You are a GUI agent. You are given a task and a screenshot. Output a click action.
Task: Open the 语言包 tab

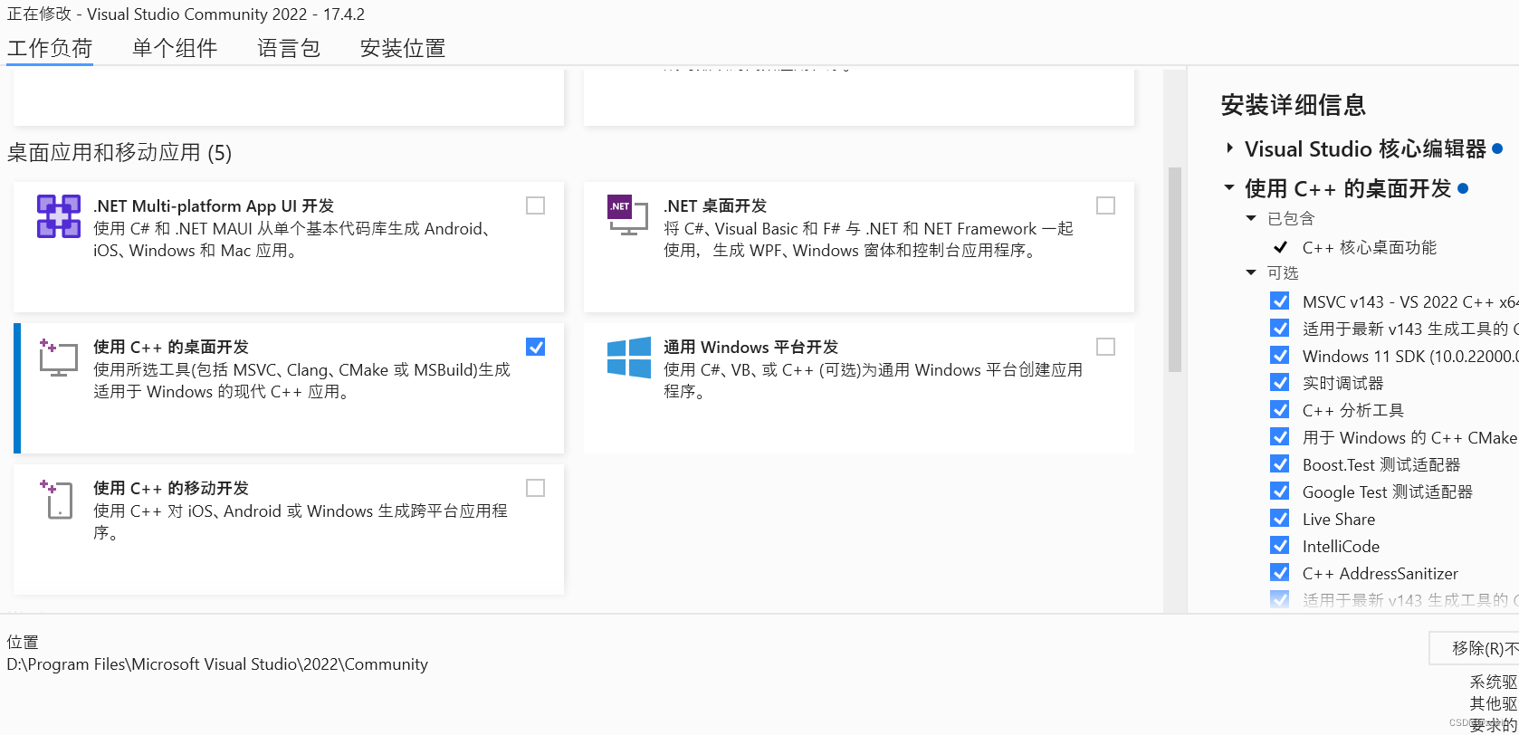coord(289,48)
